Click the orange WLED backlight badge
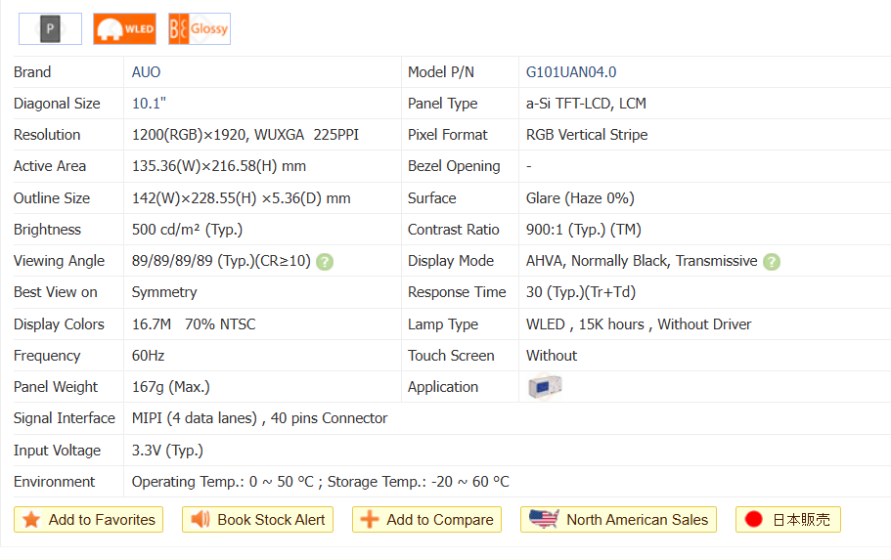The image size is (891, 560). tap(124, 29)
